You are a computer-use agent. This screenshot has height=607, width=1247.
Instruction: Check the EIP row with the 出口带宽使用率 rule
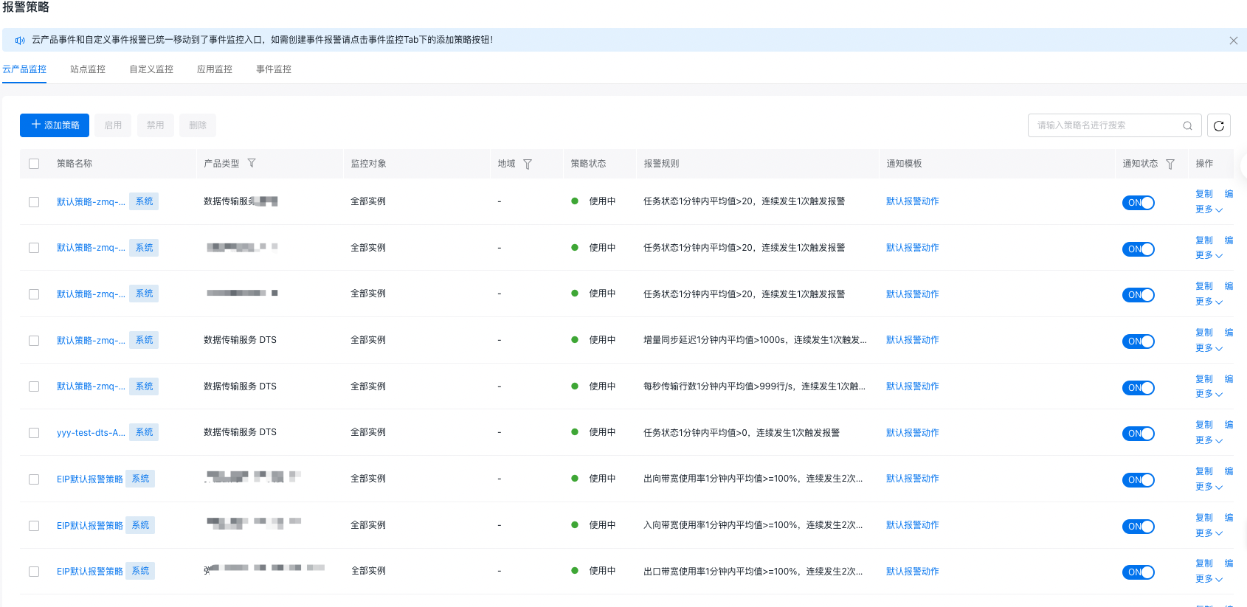pyautogui.click(x=34, y=572)
